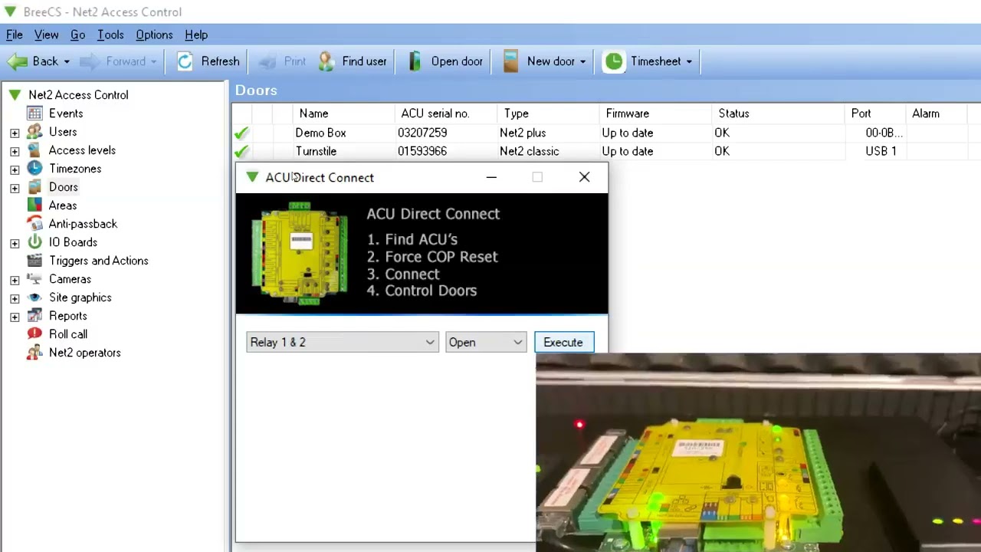Expand the Reports tree node
This screenshot has width=981, height=552.
[15, 317]
